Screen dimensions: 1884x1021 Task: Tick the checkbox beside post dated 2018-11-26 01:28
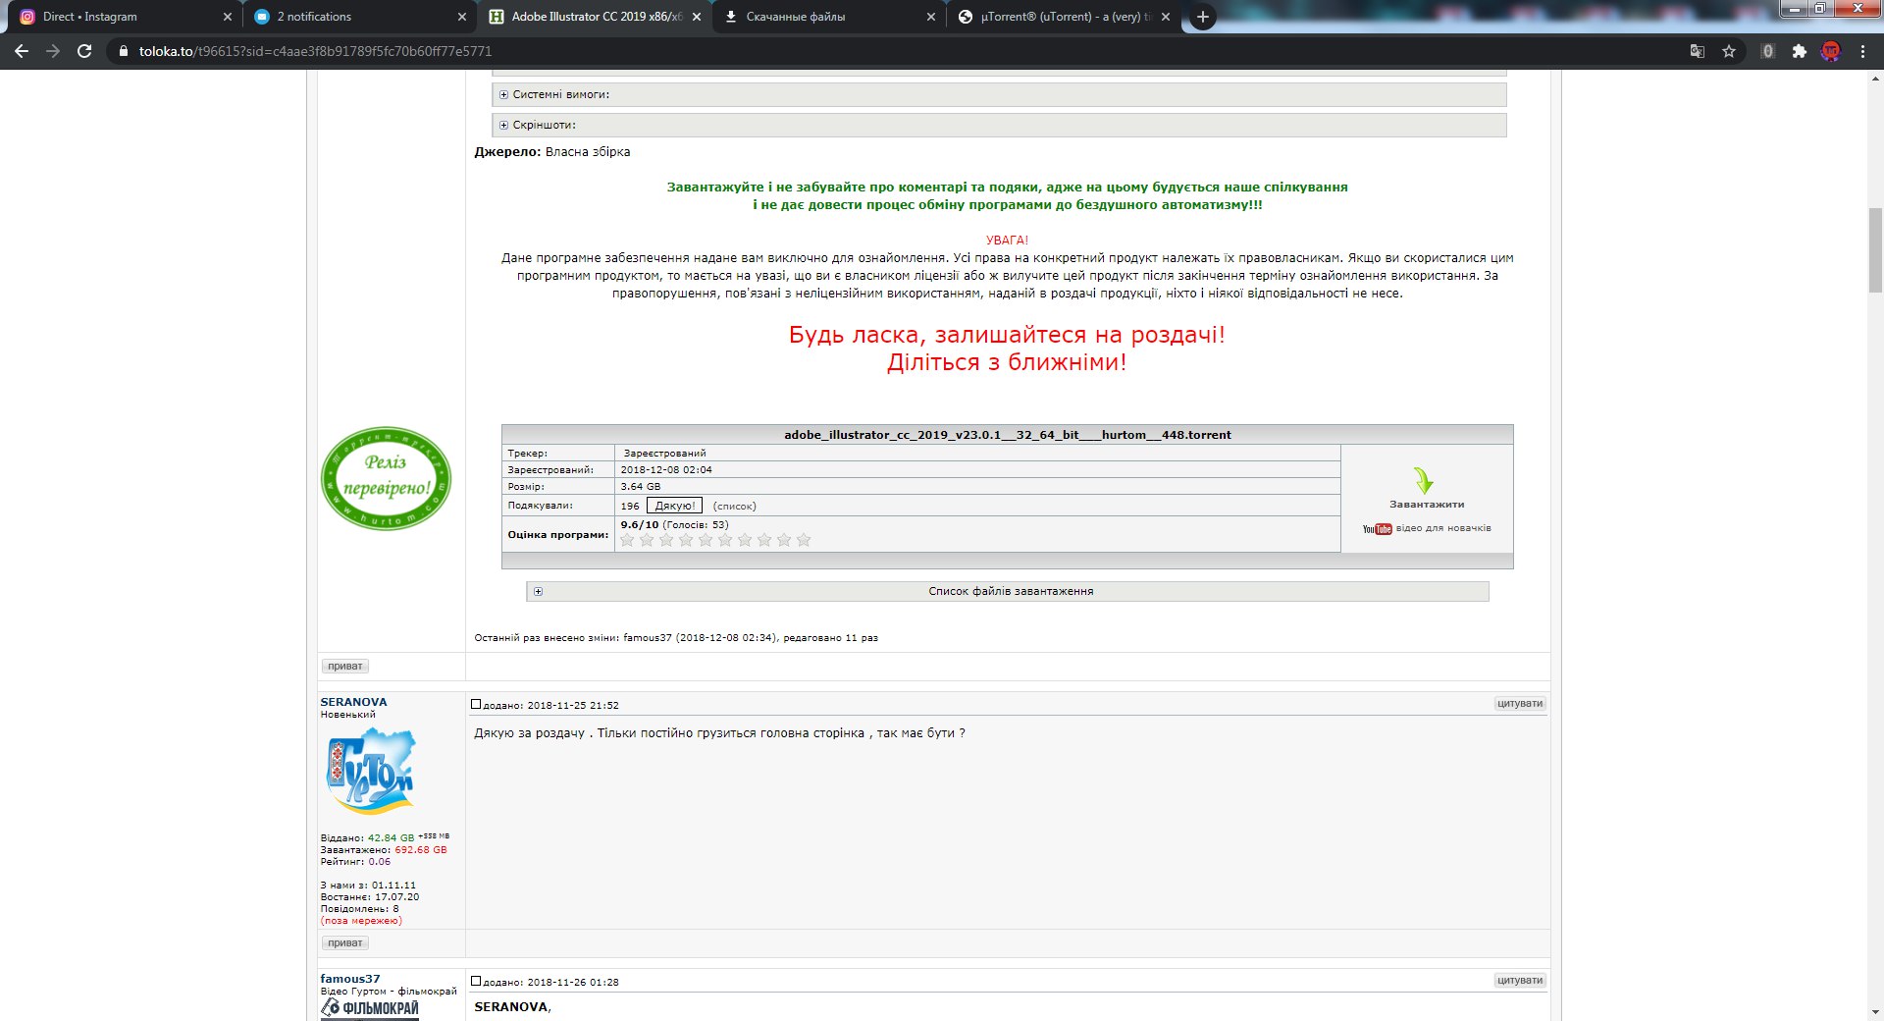(x=476, y=981)
